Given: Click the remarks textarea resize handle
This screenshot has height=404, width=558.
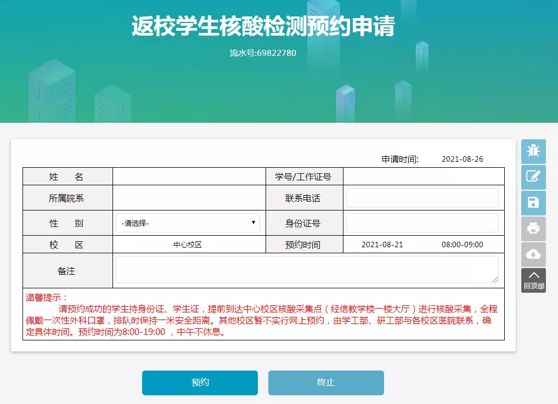Looking at the screenshot, I should pyautogui.click(x=495, y=280).
